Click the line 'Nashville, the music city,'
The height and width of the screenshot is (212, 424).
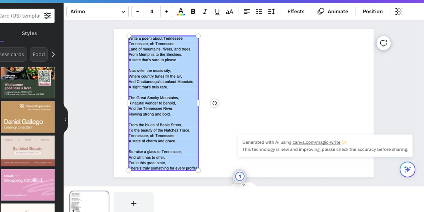tap(150, 71)
